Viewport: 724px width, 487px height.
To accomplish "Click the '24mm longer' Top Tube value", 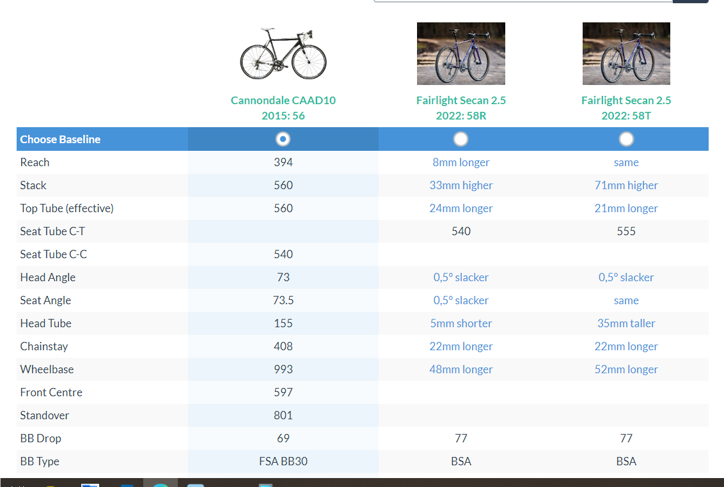I will tap(460, 208).
